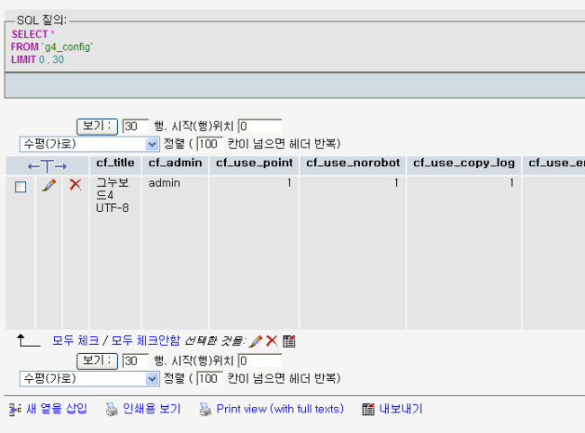Click the '그누보드4 UTF-8' title cell
This screenshot has height=433, width=585.
click(x=112, y=195)
